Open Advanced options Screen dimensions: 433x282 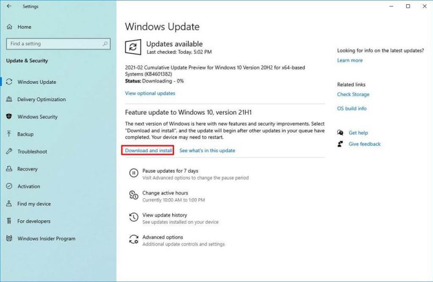163,237
